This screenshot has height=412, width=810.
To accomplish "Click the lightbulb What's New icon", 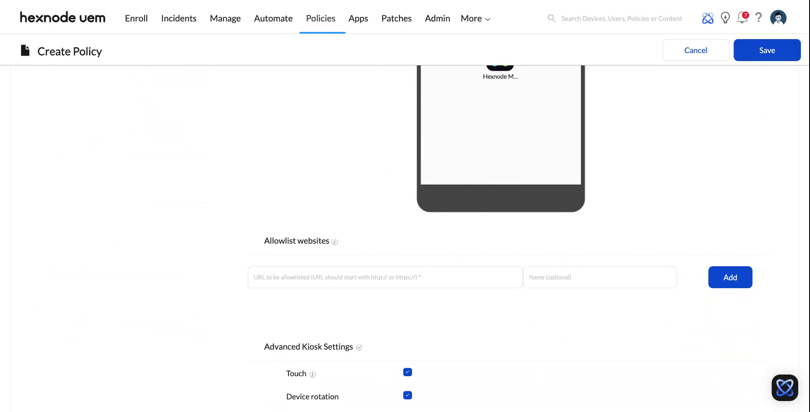I will (x=725, y=18).
